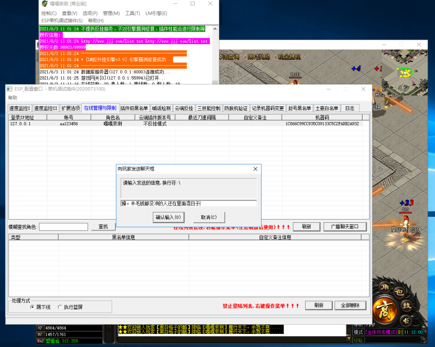Click the jjj.com list.txt URL log line
435x347 pixels.
[125, 41]
